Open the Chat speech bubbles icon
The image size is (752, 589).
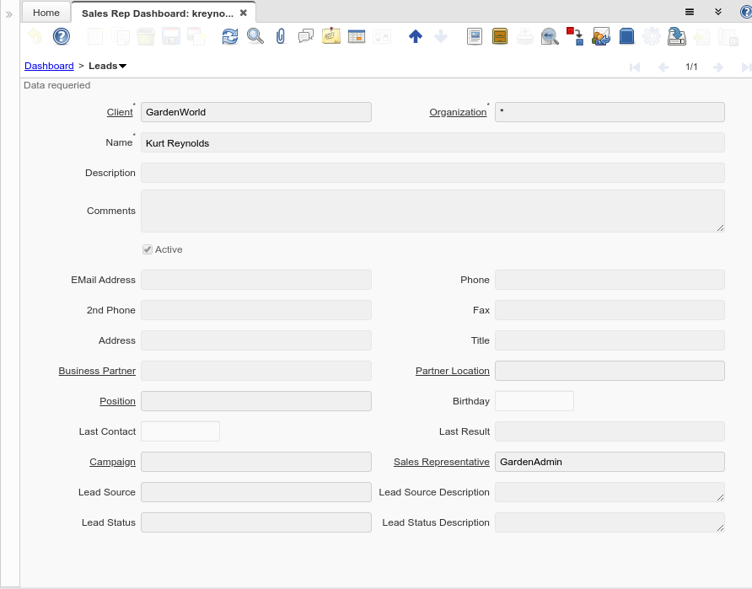pos(306,36)
